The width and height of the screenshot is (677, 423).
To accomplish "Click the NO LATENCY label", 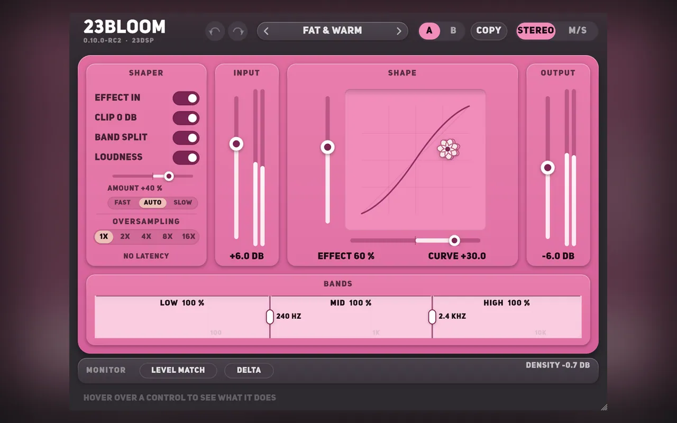I will click(x=146, y=256).
